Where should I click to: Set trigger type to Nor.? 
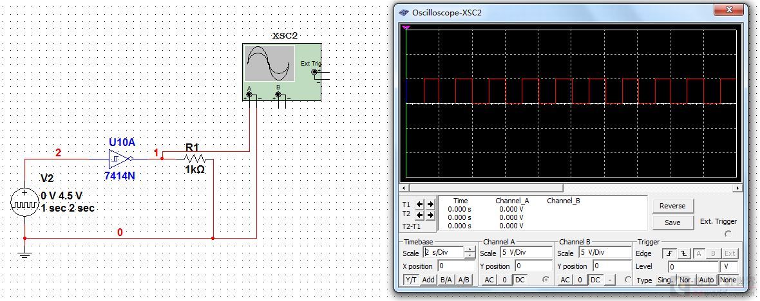[x=686, y=280]
